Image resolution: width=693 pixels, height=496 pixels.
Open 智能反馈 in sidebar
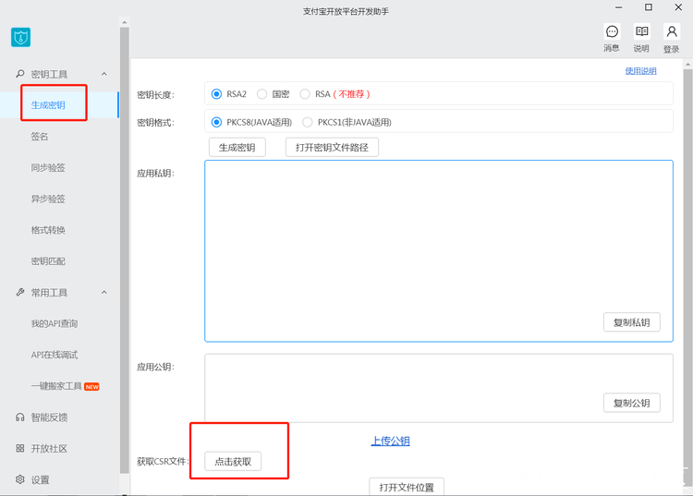point(49,417)
